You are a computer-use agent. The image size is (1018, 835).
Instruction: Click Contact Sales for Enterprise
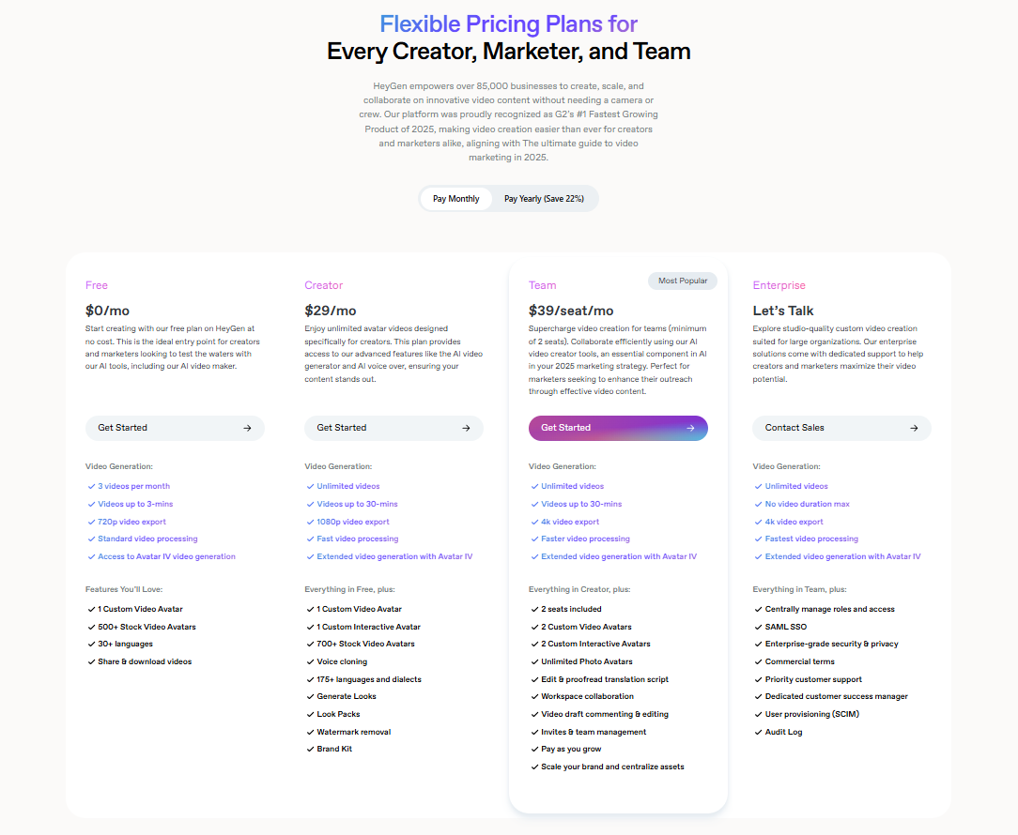point(841,428)
